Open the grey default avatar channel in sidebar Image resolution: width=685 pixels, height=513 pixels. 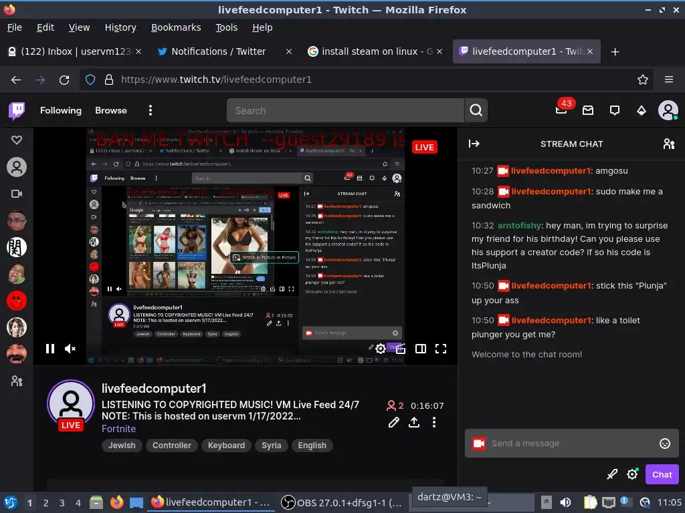coord(17,167)
